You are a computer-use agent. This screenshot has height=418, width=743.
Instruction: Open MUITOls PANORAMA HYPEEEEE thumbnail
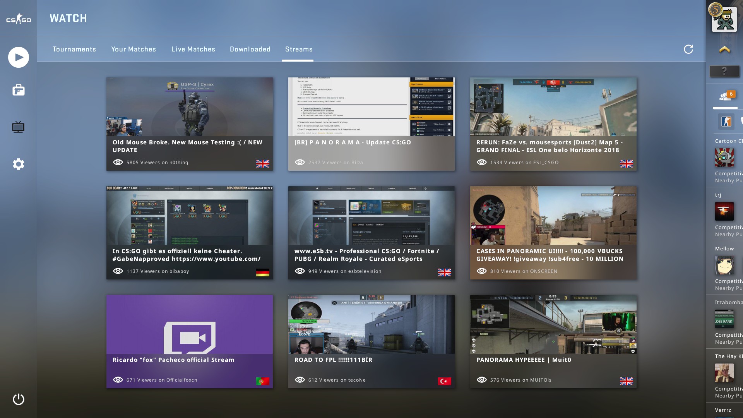pyautogui.click(x=553, y=324)
